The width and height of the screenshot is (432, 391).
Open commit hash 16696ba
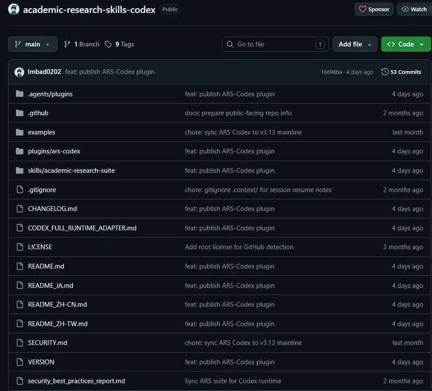pyautogui.click(x=332, y=72)
